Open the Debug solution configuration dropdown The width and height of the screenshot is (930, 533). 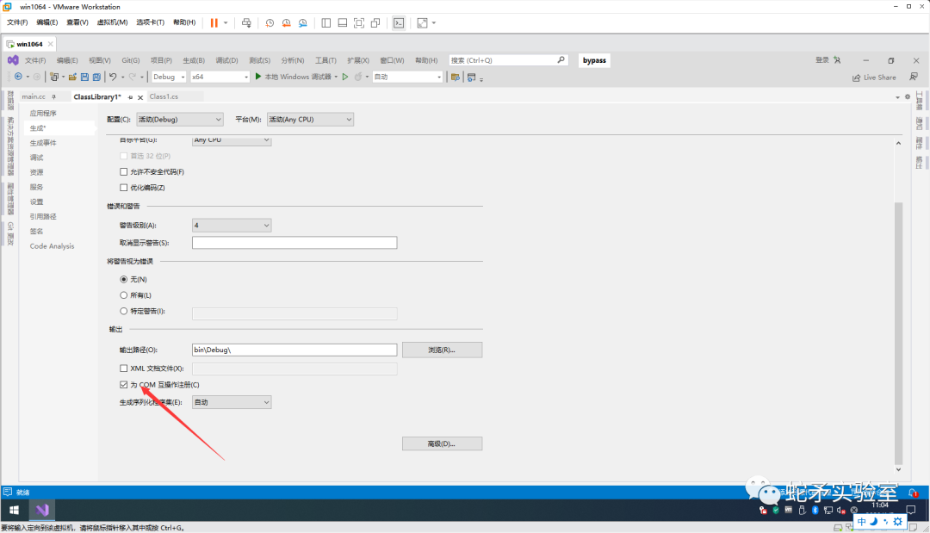pos(169,77)
